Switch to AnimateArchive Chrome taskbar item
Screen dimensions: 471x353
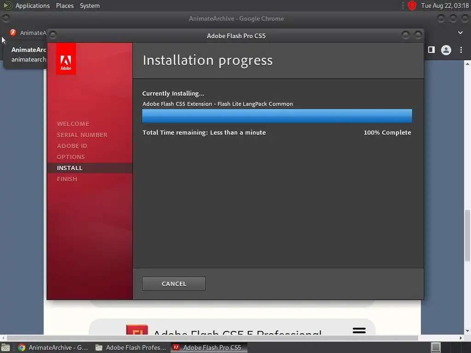click(53, 347)
